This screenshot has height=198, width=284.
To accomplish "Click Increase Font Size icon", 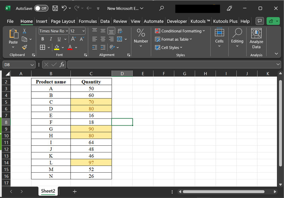I will point(73,39).
